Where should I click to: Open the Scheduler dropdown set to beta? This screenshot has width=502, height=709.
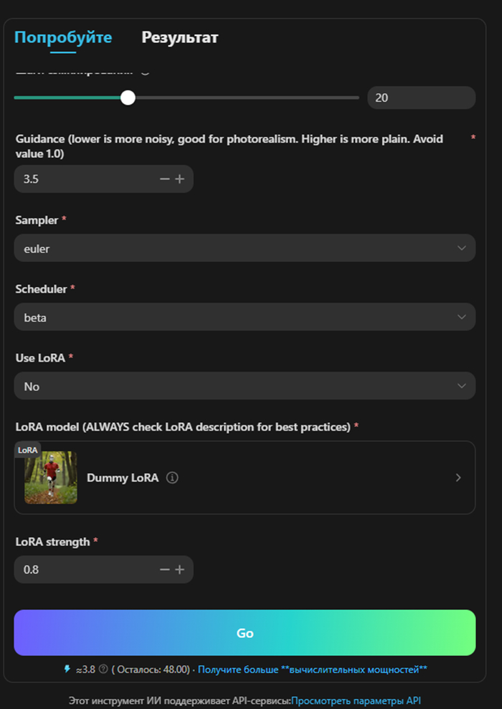point(244,317)
